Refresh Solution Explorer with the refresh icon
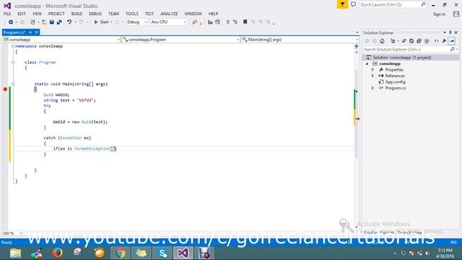The height and width of the screenshot is (260, 462). (x=411, y=41)
